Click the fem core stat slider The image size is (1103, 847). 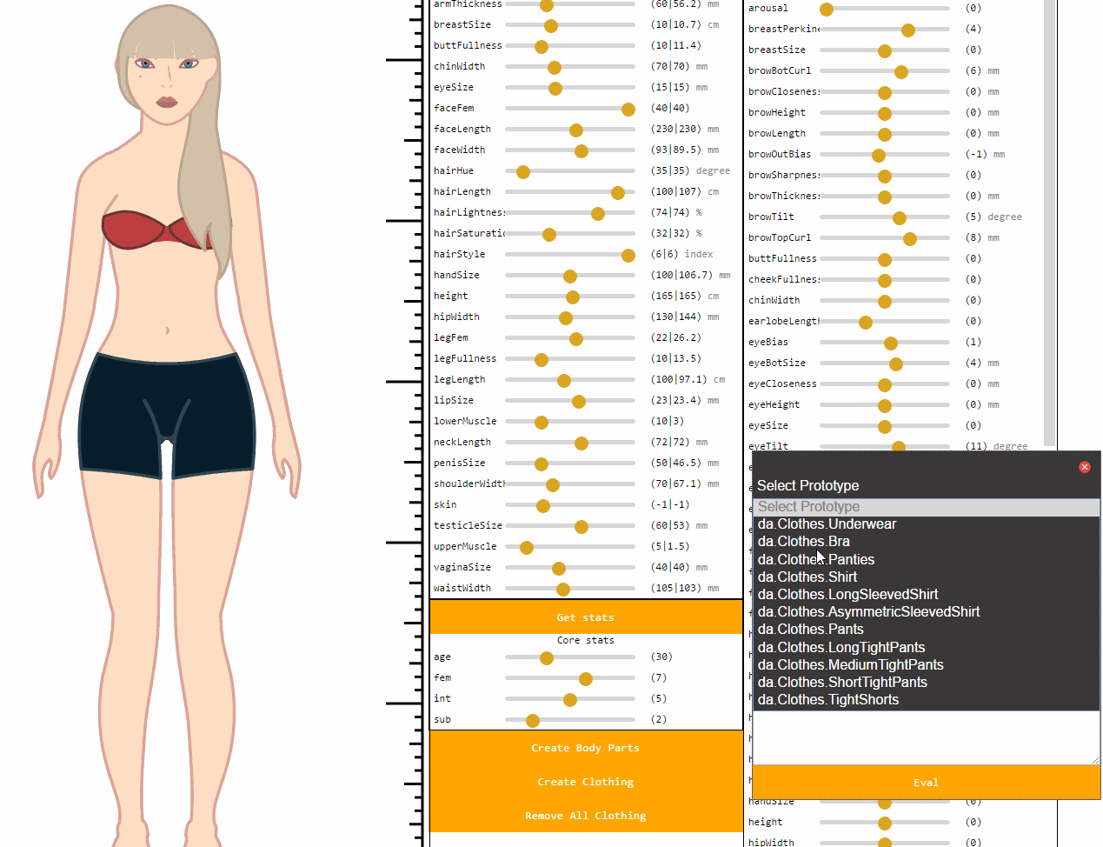pyautogui.click(x=586, y=679)
